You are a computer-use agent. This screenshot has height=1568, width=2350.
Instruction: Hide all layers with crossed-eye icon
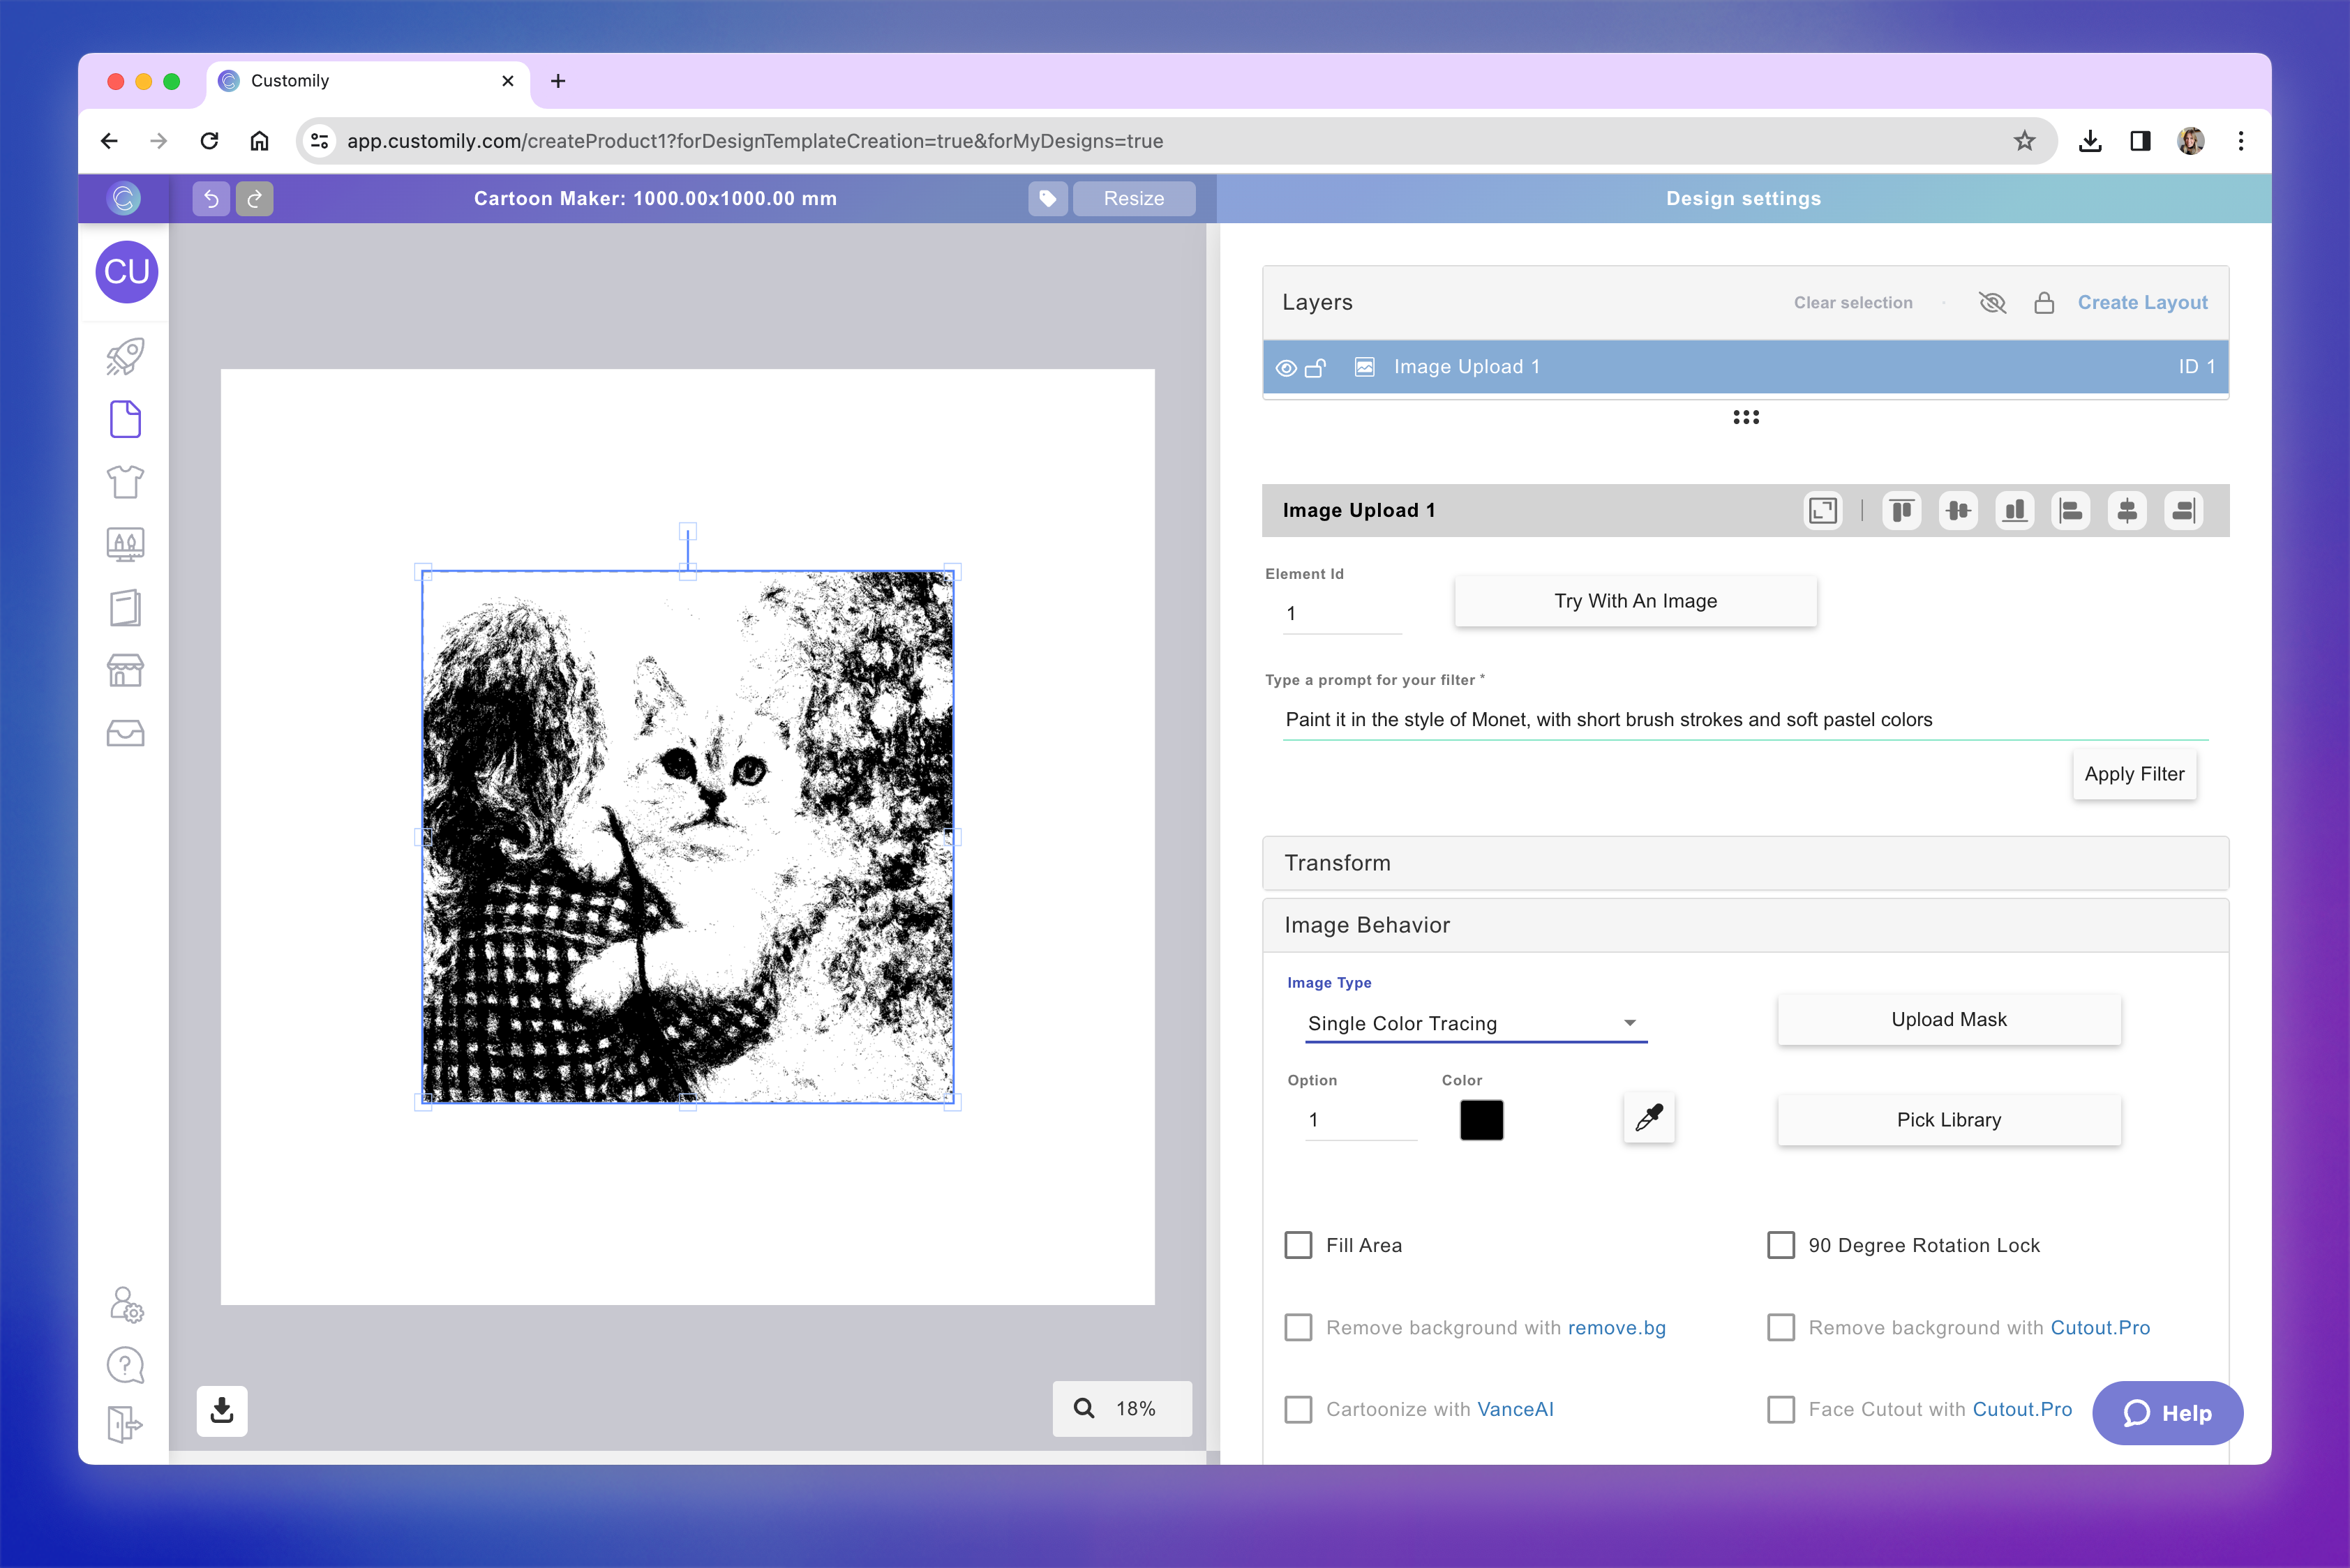click(1992, 302)
